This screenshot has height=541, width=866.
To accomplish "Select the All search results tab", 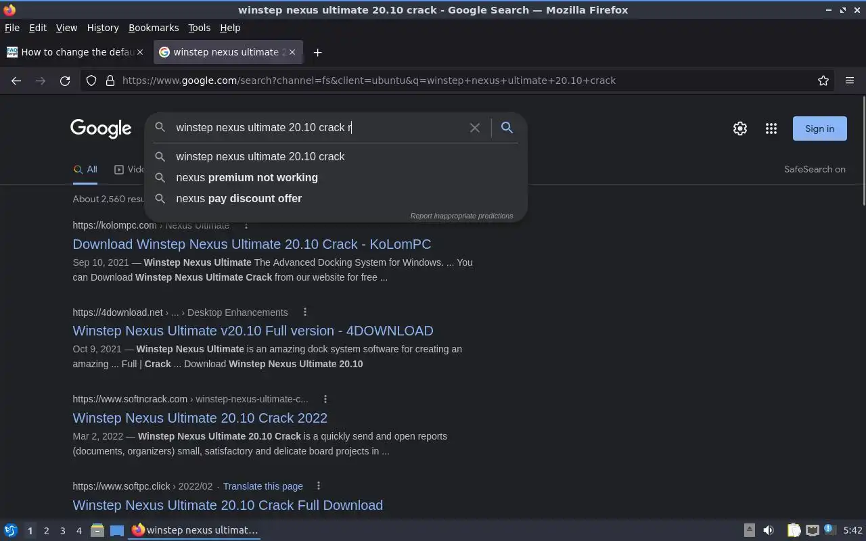I will tap(85, 169).
